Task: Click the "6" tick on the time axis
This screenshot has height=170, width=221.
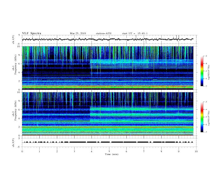Action: coord(127,151)
